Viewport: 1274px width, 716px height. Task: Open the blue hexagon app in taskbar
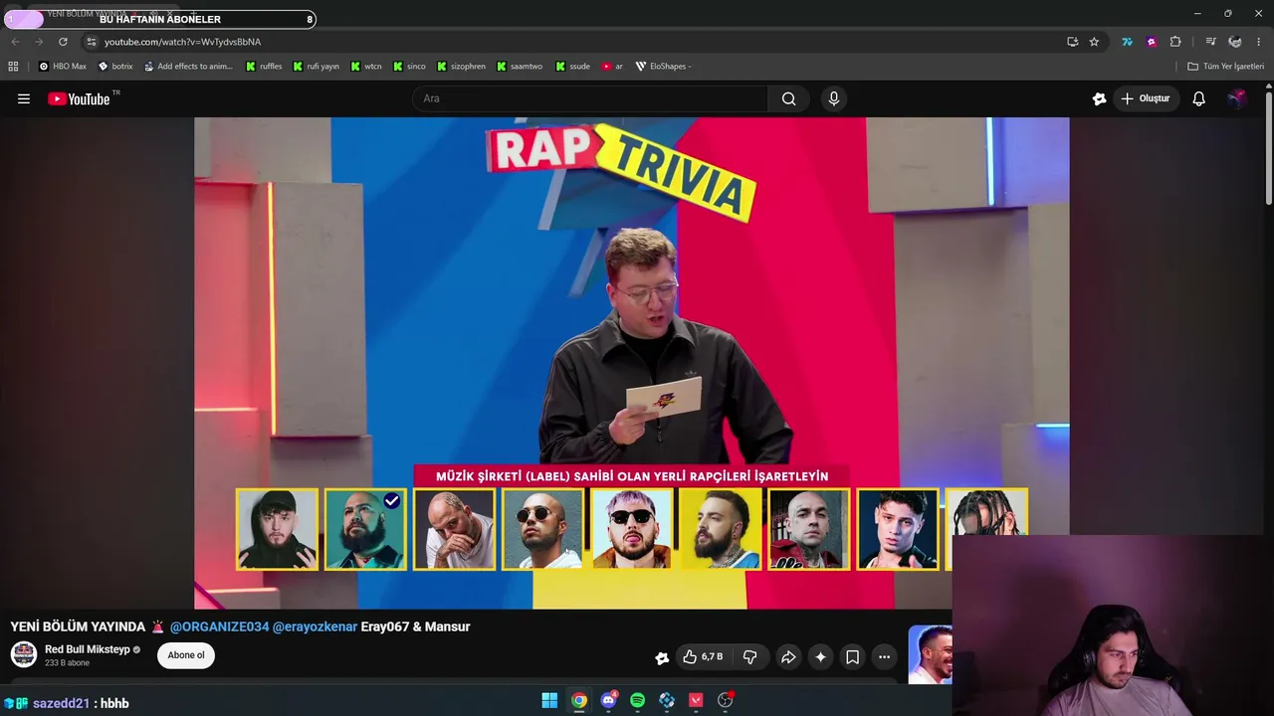667,700
